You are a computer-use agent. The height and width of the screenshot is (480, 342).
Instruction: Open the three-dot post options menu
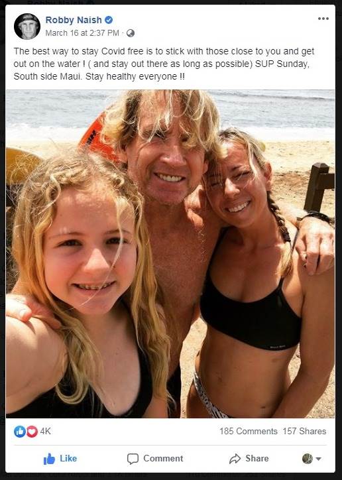[x=323, y=19]
